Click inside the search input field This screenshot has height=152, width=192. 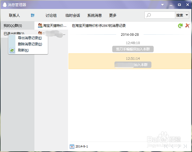point(160,15)
